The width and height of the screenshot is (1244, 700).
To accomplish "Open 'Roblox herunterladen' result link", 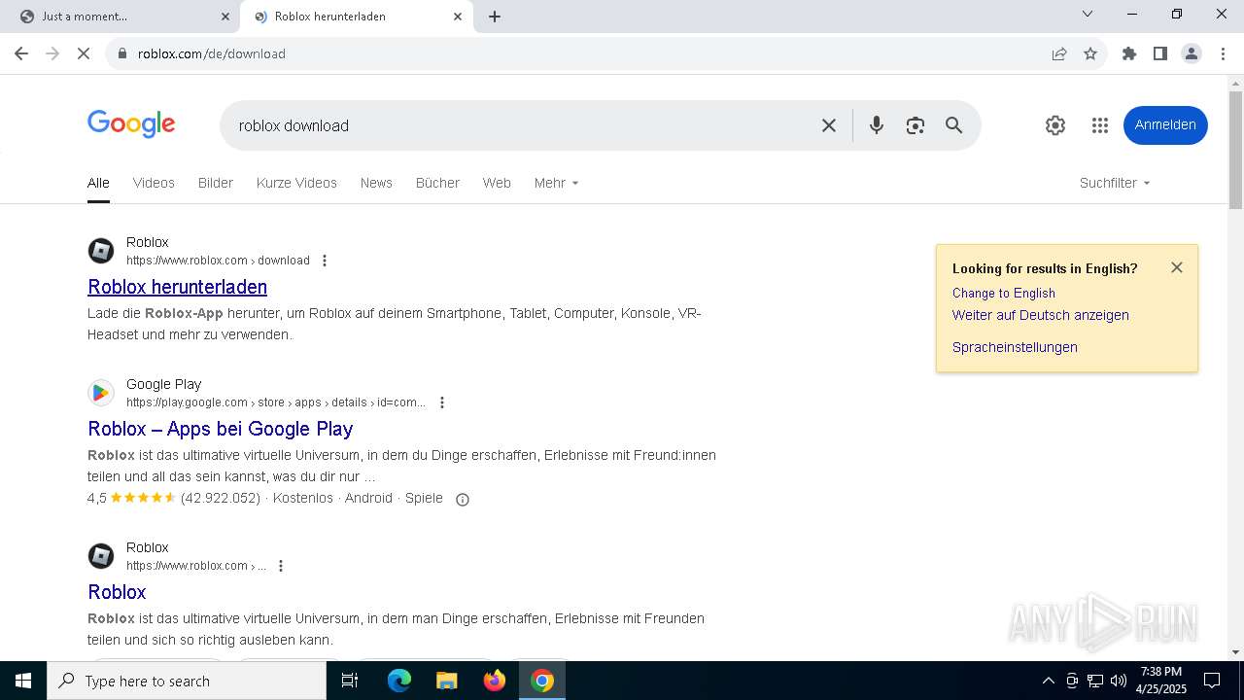I will 177,287.
